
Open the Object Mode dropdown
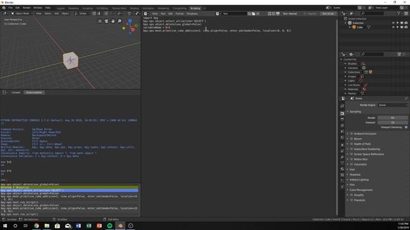coord(22,13)
